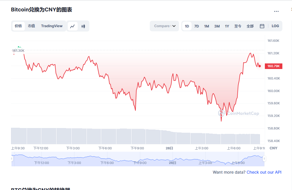
Task: Click the Check out our API link
Action: pyautogui.click(x=264, y=172)
